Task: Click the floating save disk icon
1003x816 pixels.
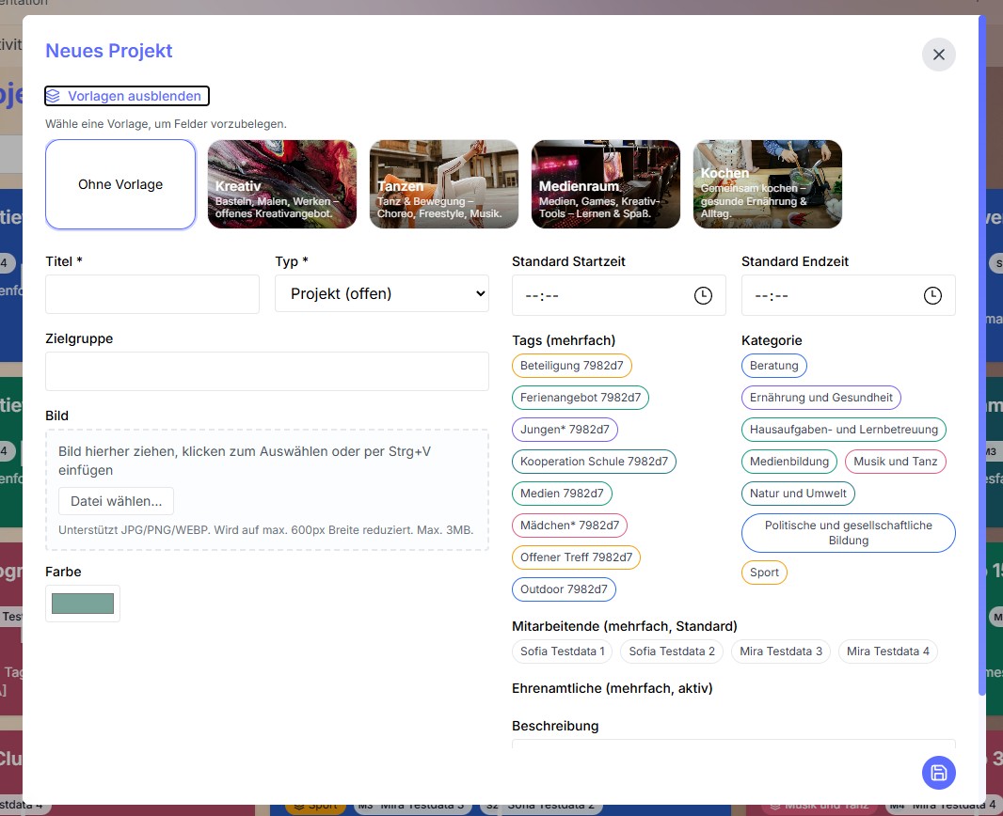Action: [938, 773]
